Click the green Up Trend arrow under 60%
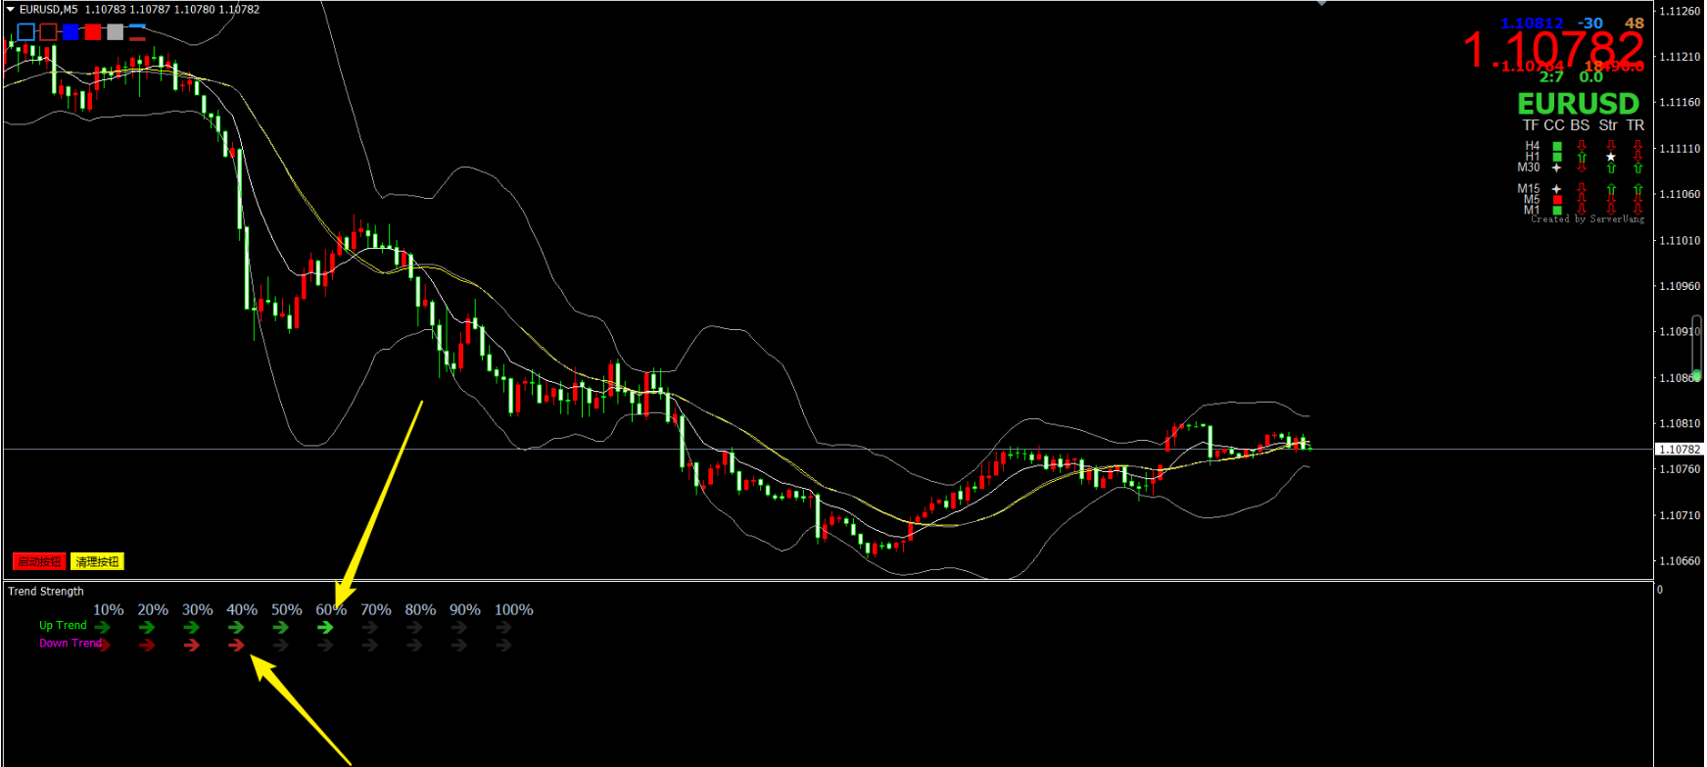The height and width of the screenshot is (767, 1707). click(x=325, y=627)
